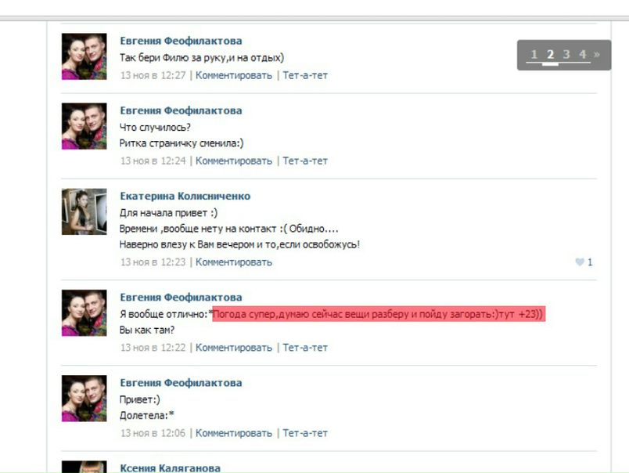Jump forward with the » pagination arrow
Image resolution: width=629 pixels, height=473 pixels.
(x=596, y=54)
